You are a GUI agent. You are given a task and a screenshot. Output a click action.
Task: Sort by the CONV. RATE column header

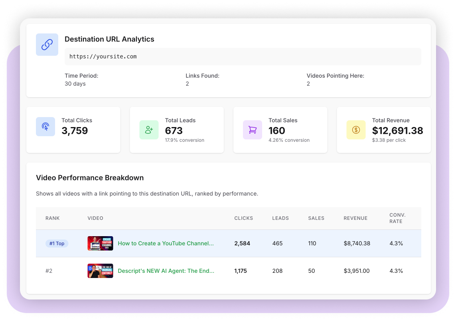pyautogui.click(x=397, y=218)
